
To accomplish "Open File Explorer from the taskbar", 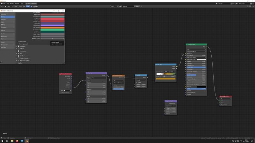I will (x=12, y=141).
